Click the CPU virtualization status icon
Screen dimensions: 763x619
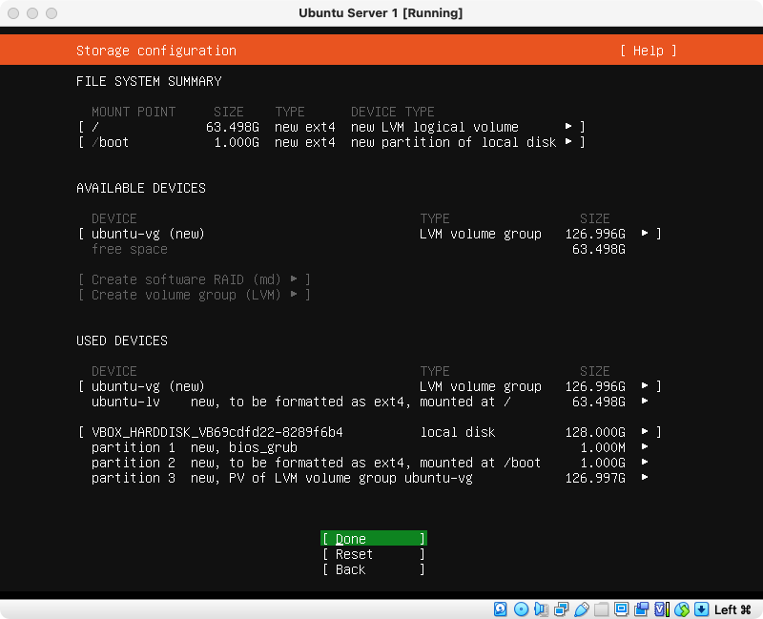662,609
